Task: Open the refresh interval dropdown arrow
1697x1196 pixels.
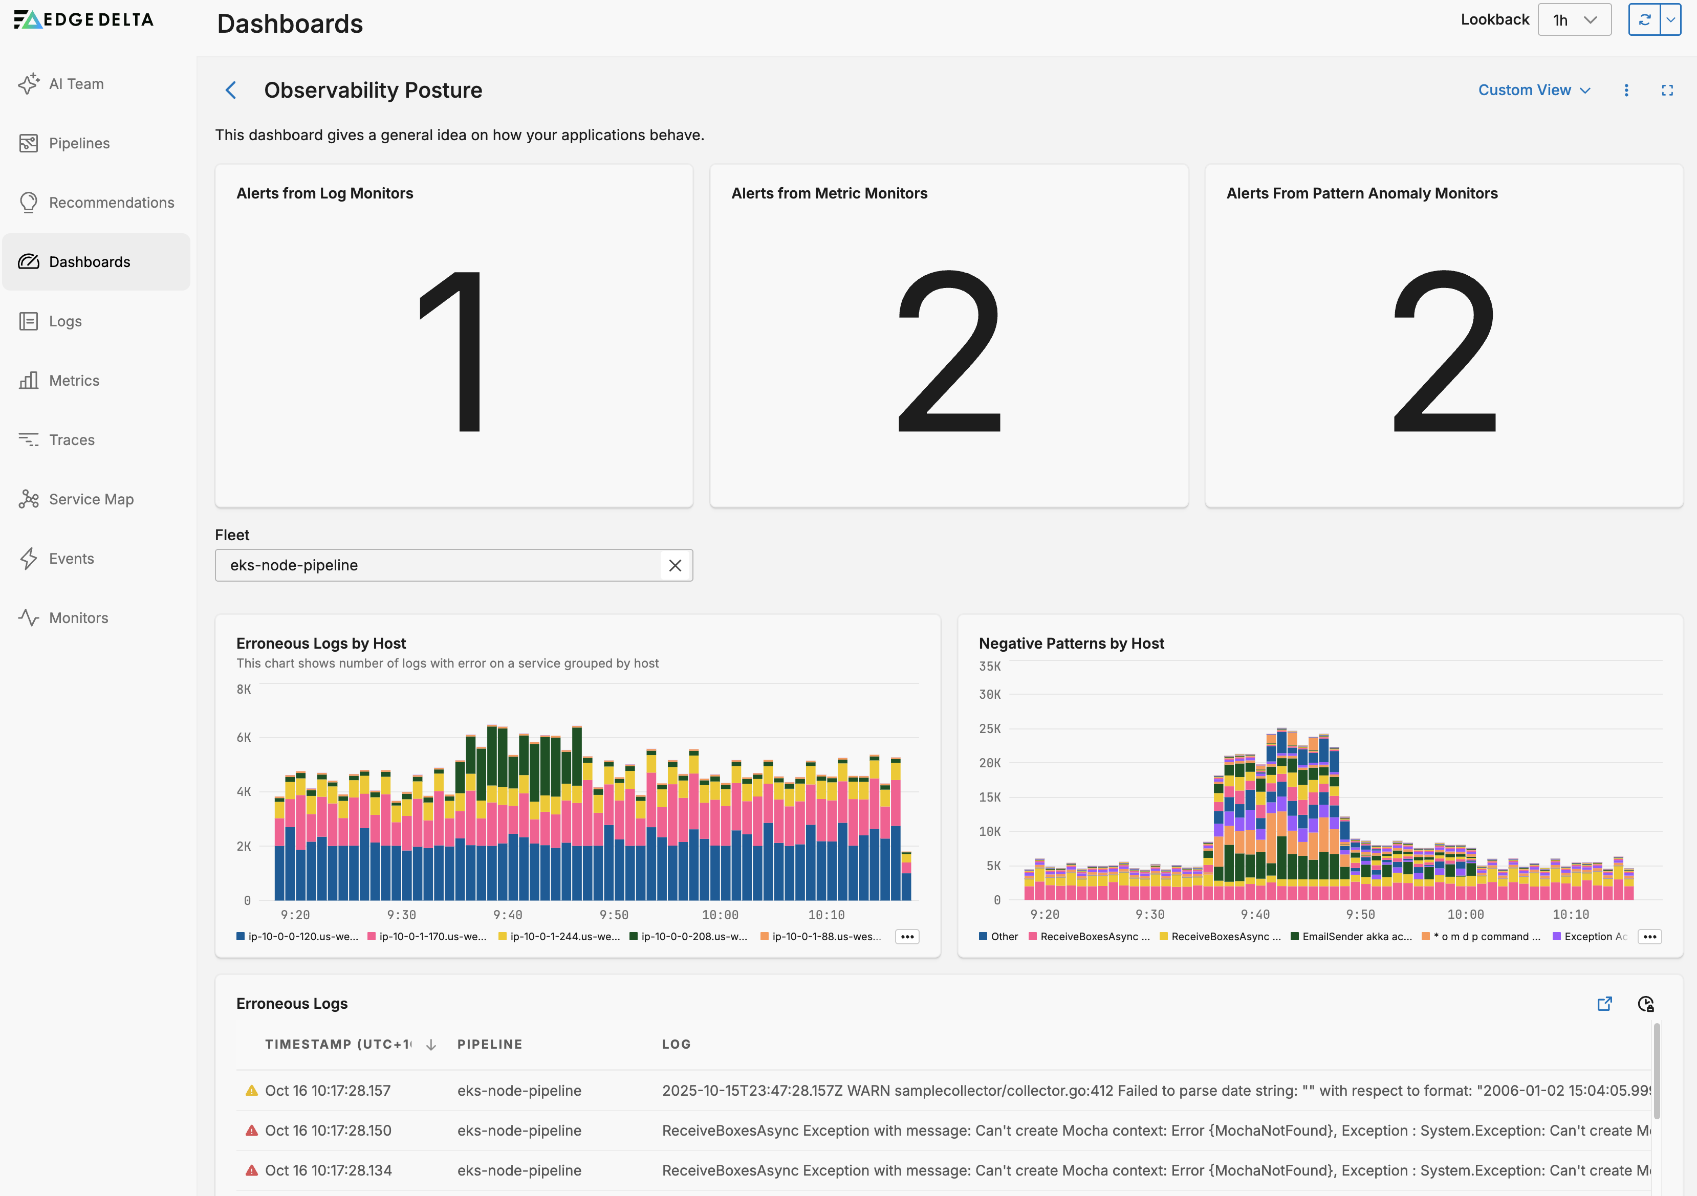Action: (x=1671, y=20)
